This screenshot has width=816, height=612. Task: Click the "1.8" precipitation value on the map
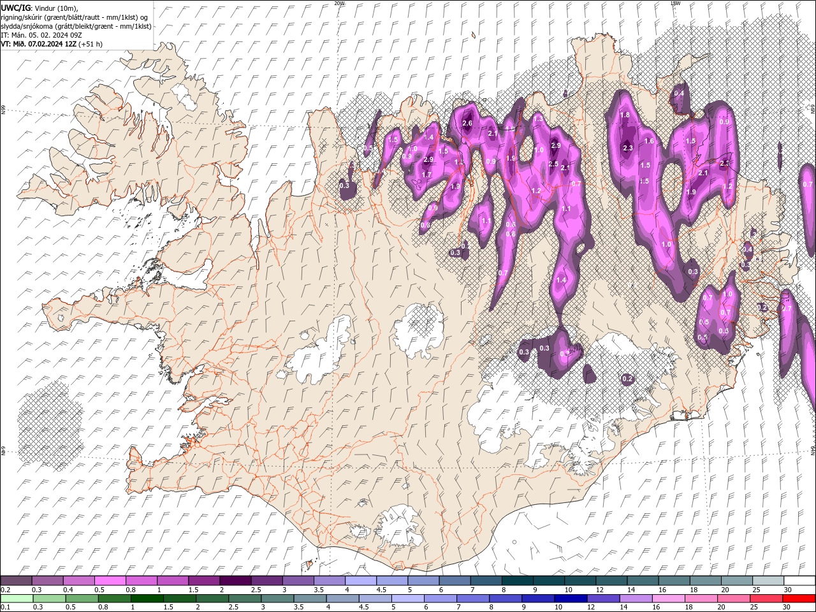click(x=625, y=115)
